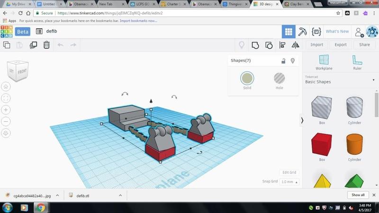
Task: Open the Align tool
Action: tap(282, 45)
